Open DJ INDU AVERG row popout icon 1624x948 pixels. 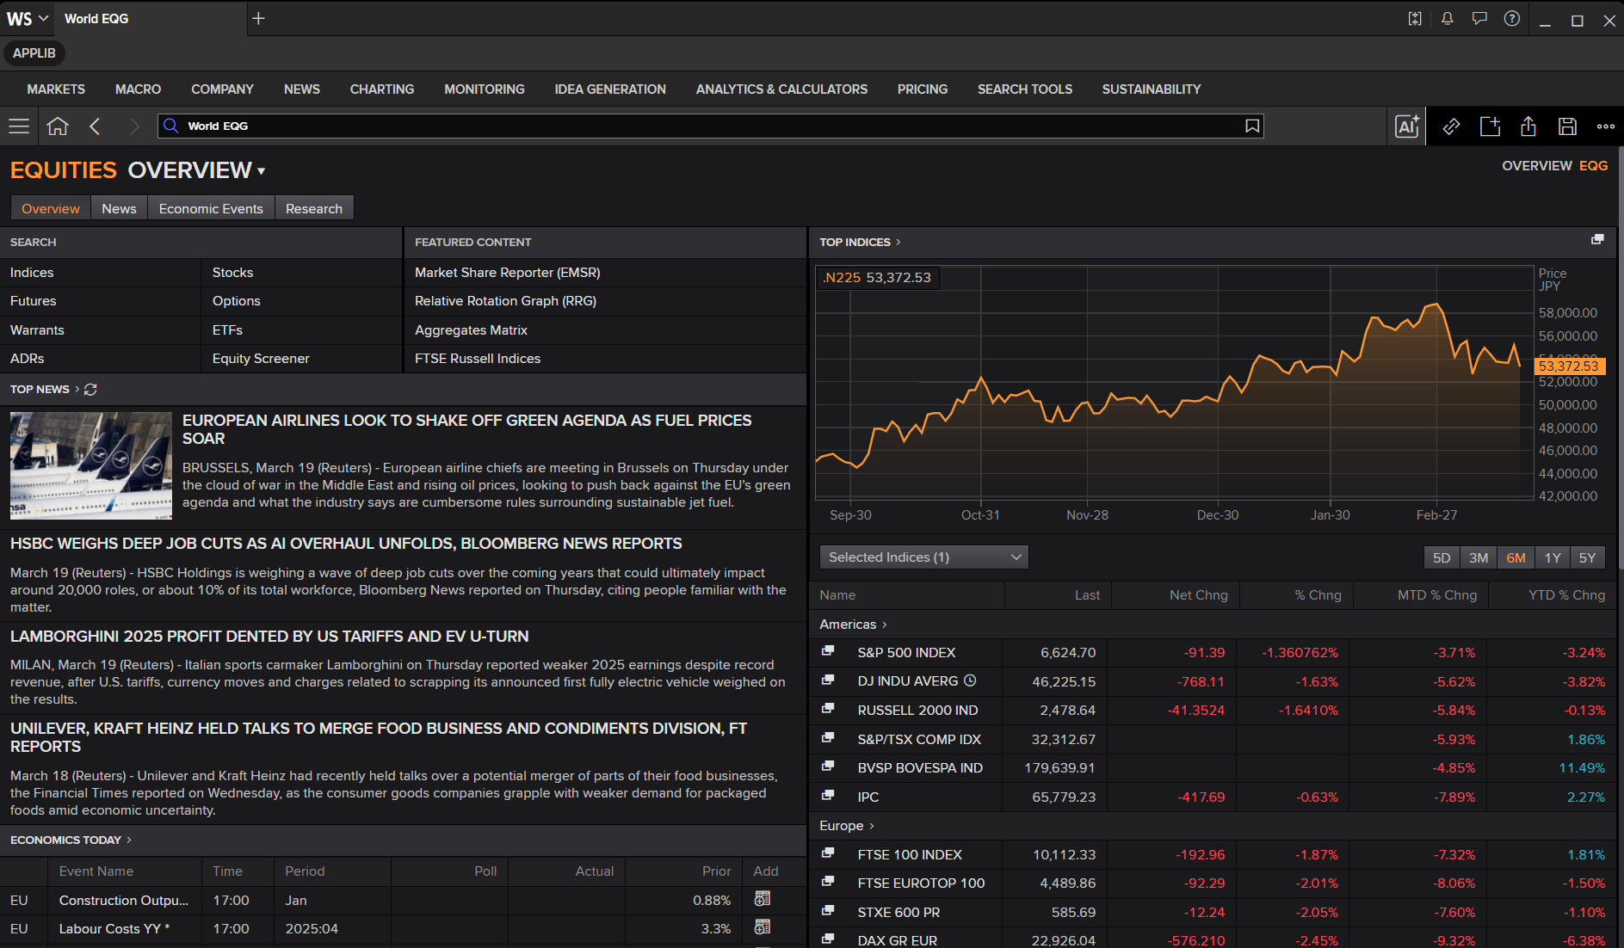click(x=828, y=680)
